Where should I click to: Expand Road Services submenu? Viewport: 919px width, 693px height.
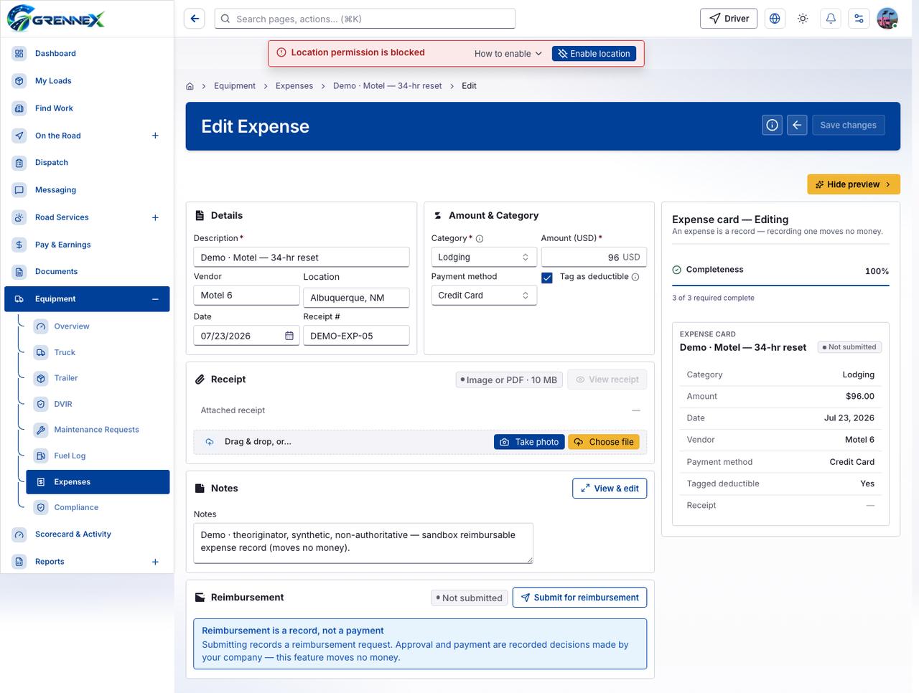[x=155, y=217]
